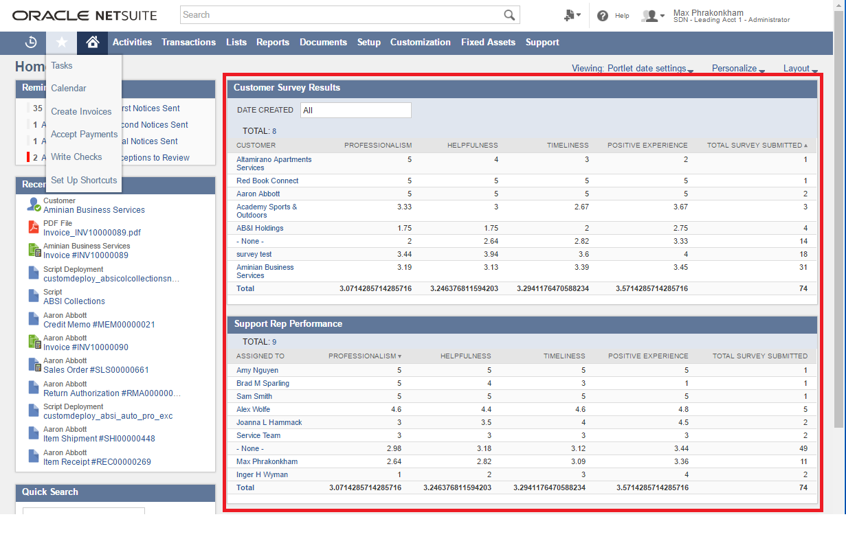The image size is (846, 541).
Task: Click the icon beside Item Shipment #SHI00000448
Action: [x=34, y=433]
